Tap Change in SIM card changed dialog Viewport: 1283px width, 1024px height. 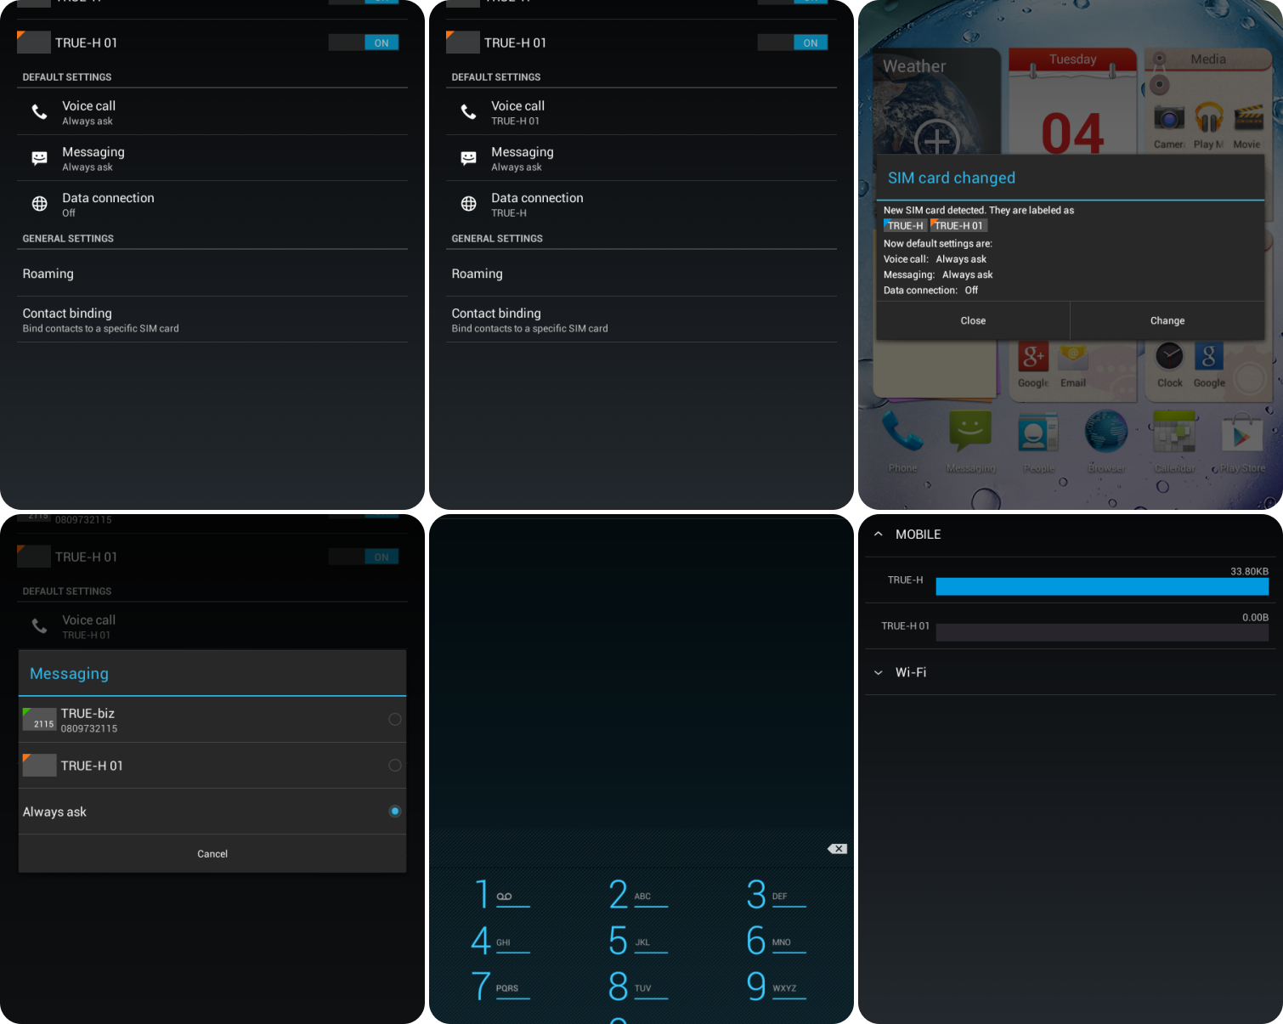click(1167, 320)
